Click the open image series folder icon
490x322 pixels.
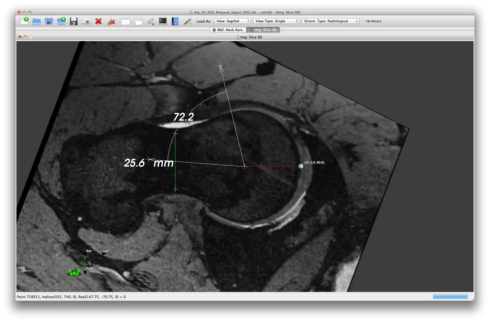pos(49,21)
